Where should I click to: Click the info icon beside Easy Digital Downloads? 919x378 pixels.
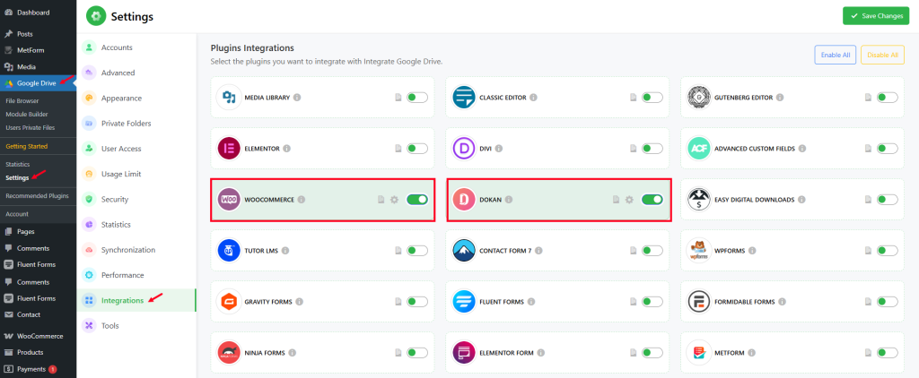click(x=801, y=200)
